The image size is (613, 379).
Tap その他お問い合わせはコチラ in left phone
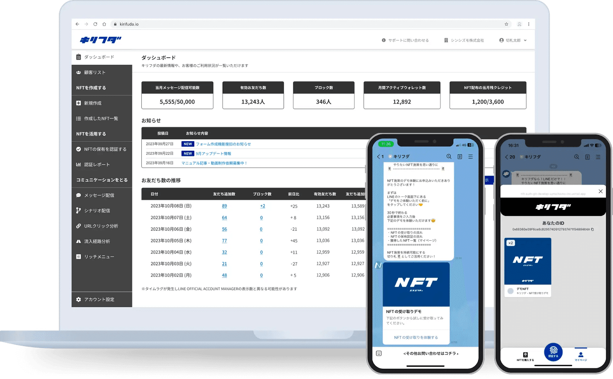[x=431, y=353]
